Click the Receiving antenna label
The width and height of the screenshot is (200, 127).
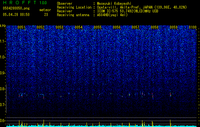(x=73, y=15)
